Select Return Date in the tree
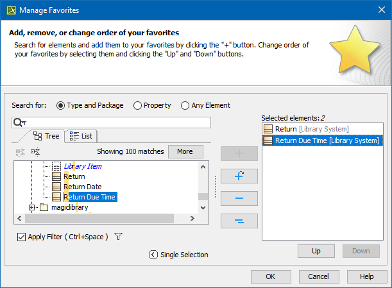 82,187
